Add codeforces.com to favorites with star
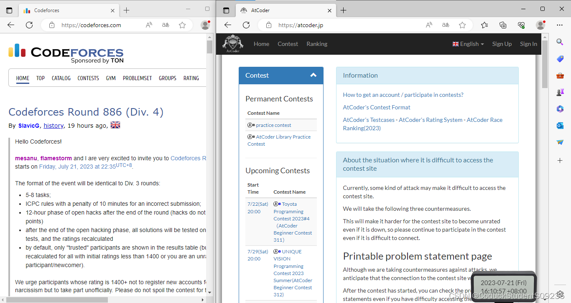The width and height of the screenshot is (571, 303). [x=182, y=25]
